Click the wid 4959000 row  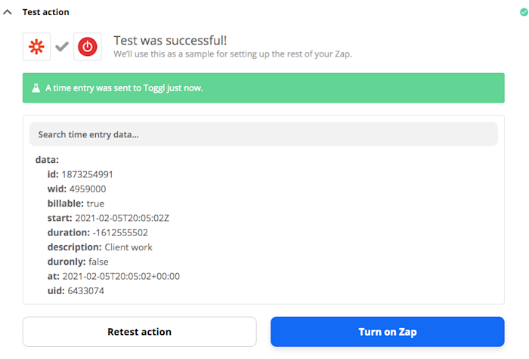pos(76,189)
